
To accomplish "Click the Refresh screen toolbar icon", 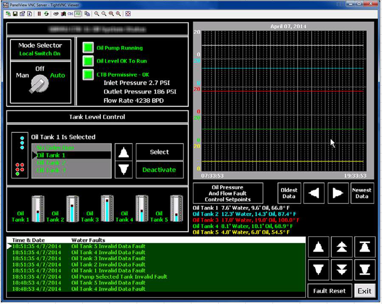I will [x=46, y=14].
